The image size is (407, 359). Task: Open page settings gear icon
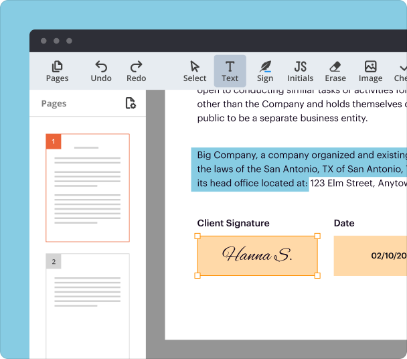tap(131, 103)
